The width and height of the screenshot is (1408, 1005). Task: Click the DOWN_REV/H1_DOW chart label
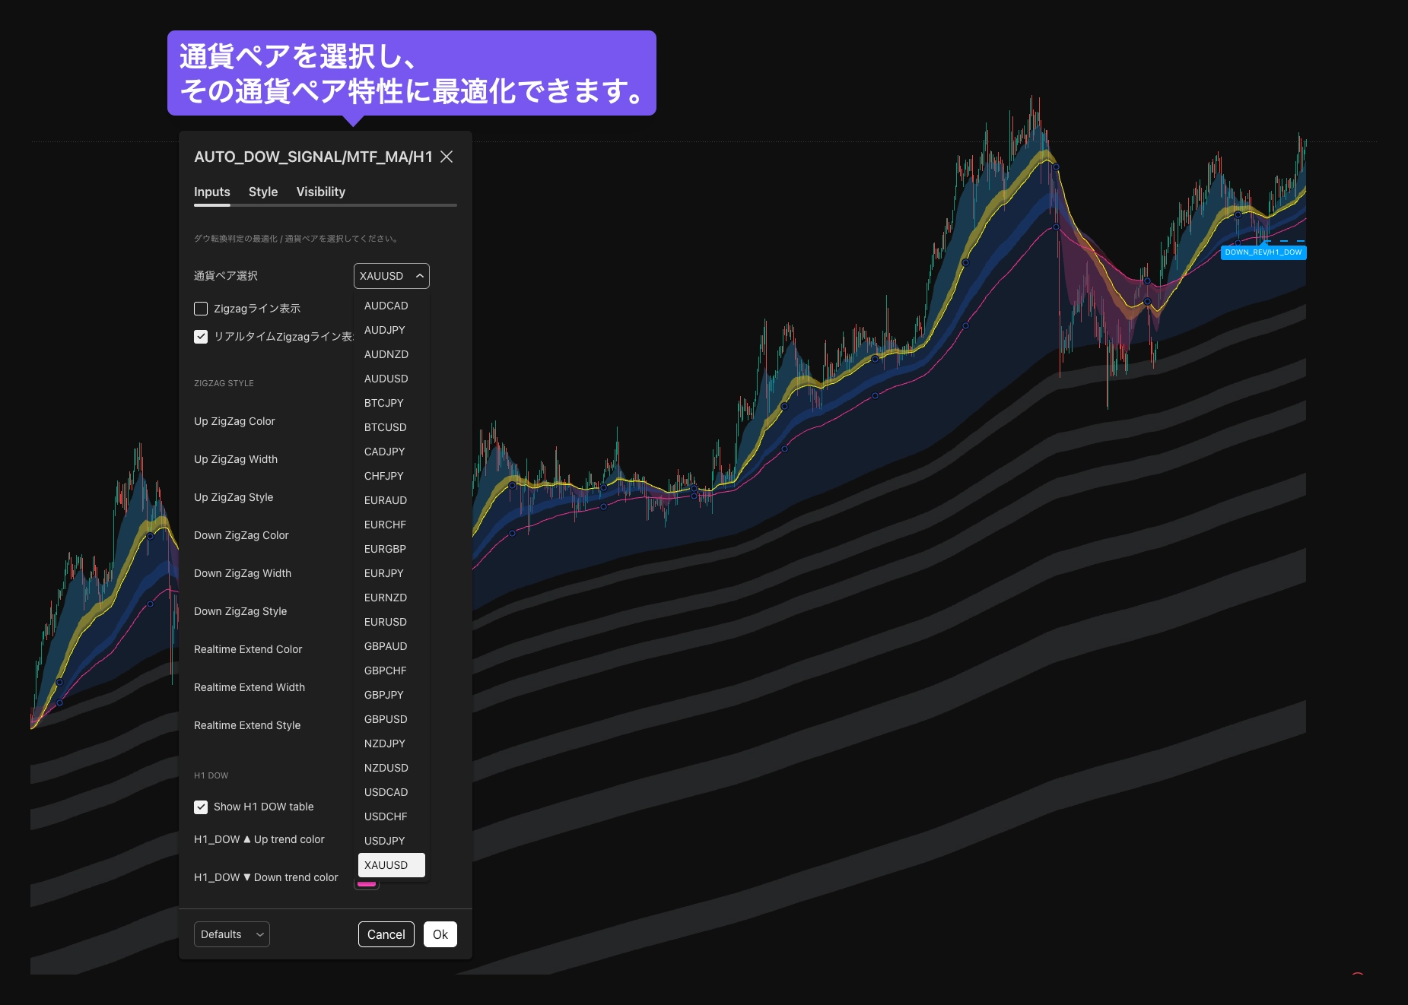pos(1263,252)
